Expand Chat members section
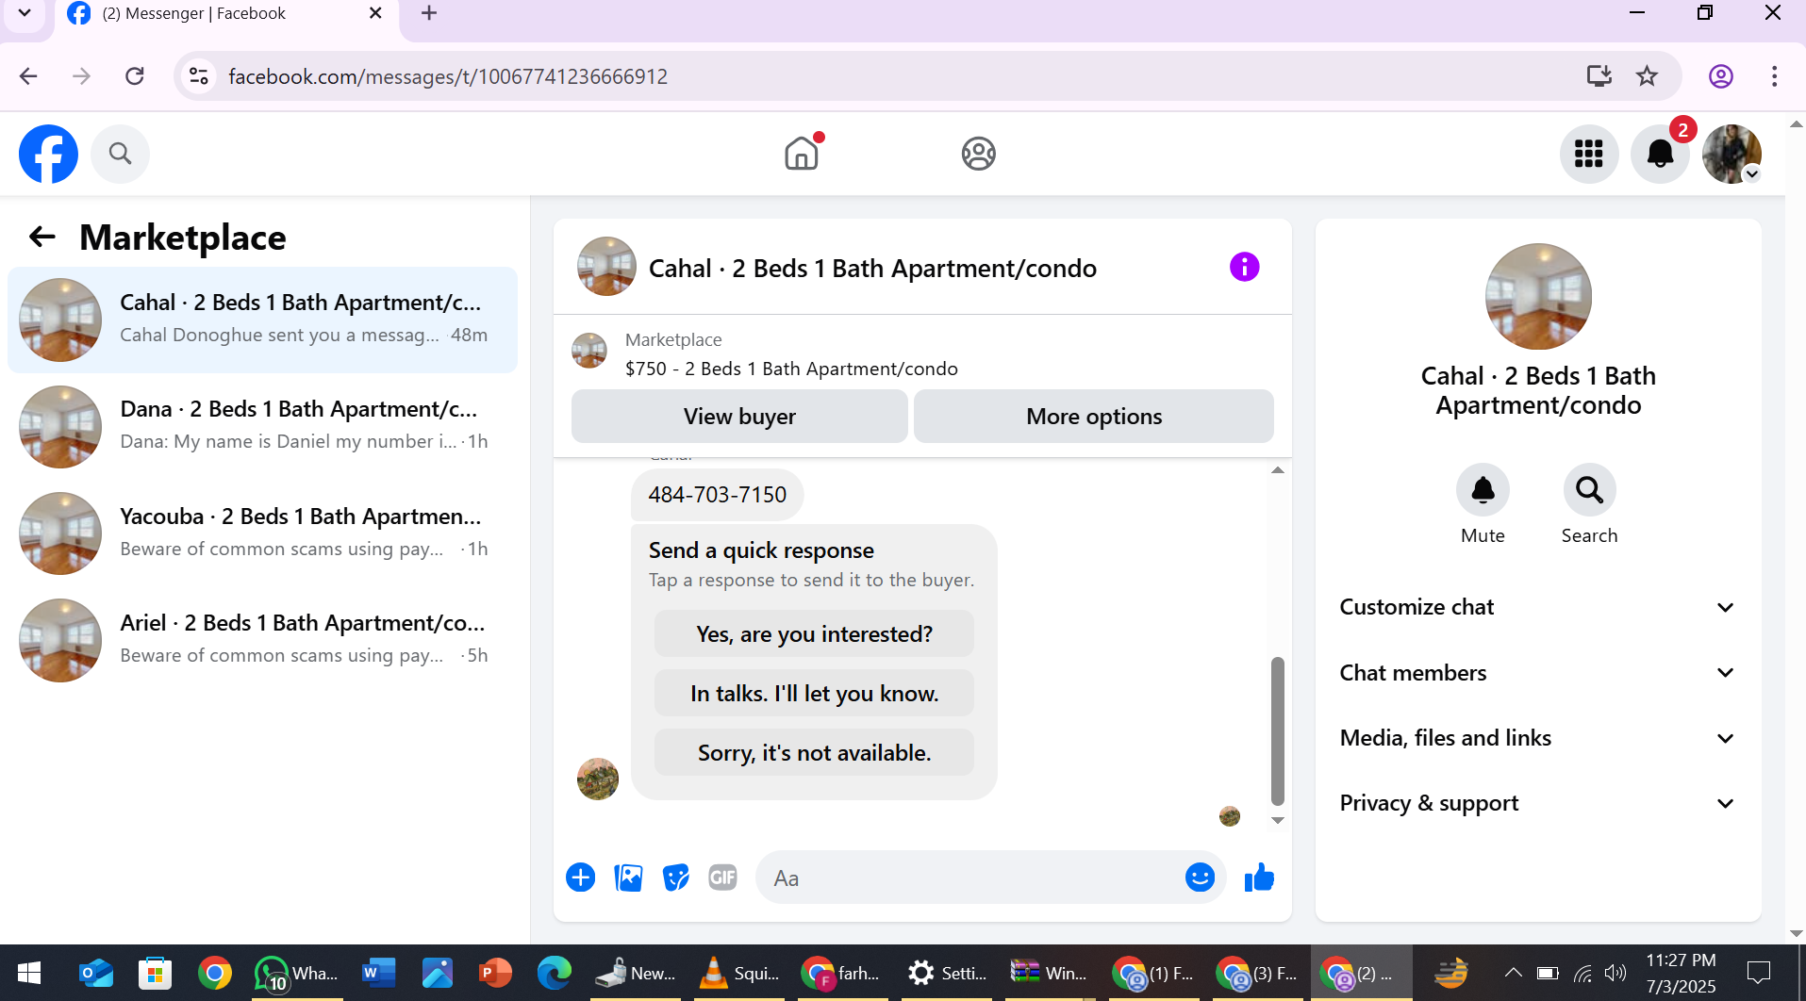1806x1001 pixels. [1538, 673]
